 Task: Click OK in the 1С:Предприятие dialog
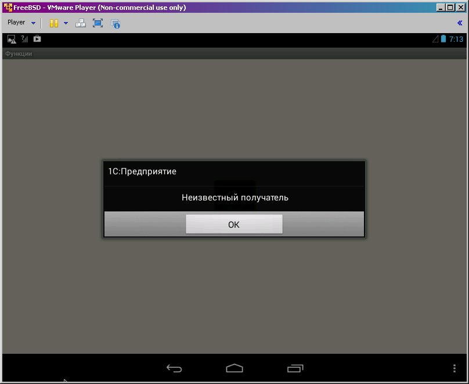[x=234, y=224]
